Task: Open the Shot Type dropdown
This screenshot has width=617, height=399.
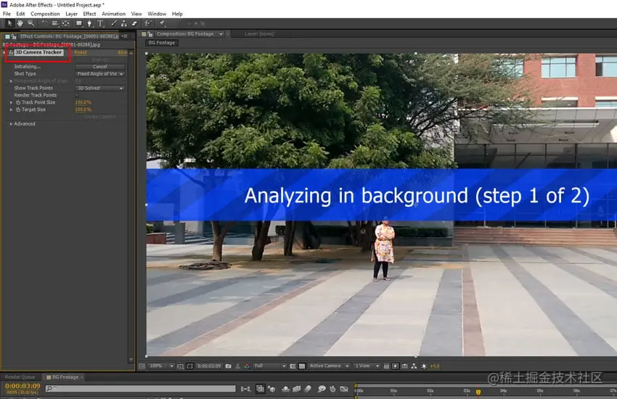Action: (100, 74)
